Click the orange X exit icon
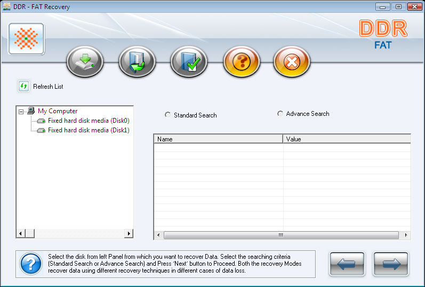The image size is (425, 287). coord(292,62)
